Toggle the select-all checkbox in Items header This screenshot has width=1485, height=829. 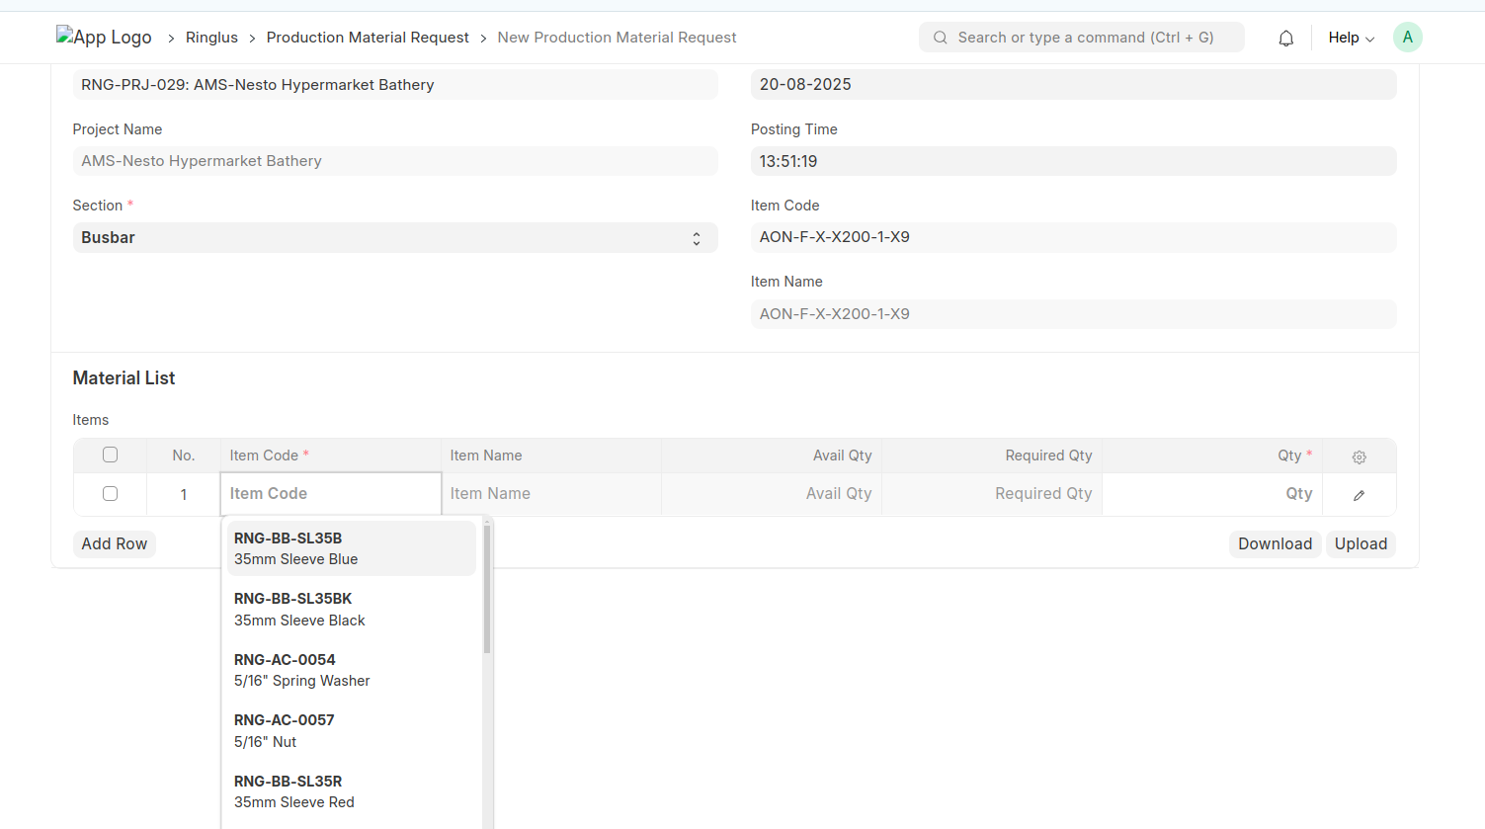(110, 455)
